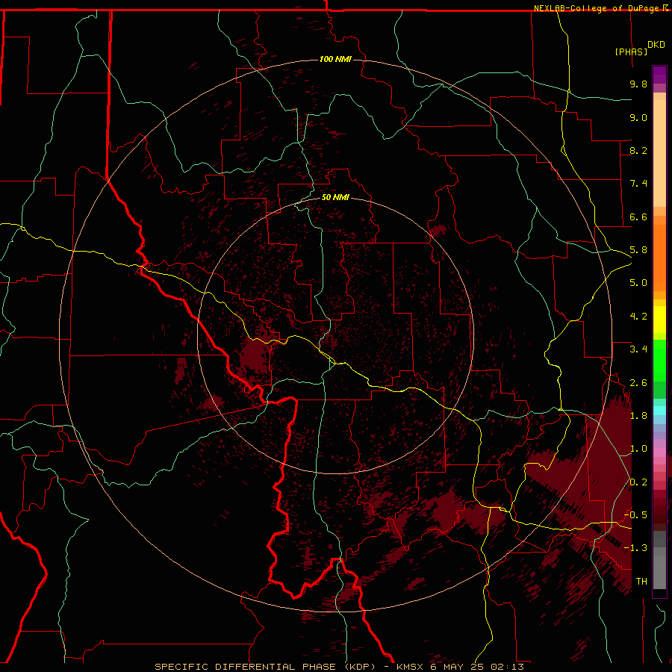Click the 3.4 scale value
The height and width of the screenshot is (672, 672).
click(x=638, y=349)
